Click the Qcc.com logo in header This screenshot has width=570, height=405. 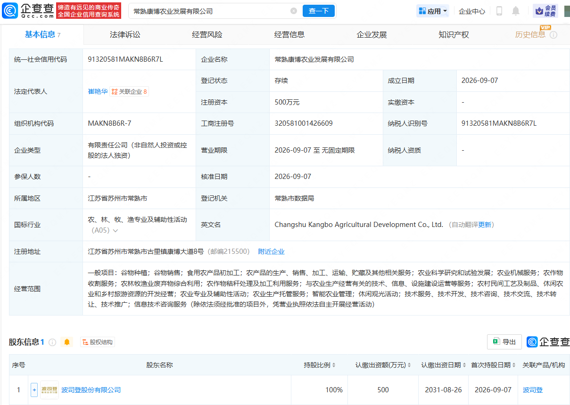click(x=28, y=10)
